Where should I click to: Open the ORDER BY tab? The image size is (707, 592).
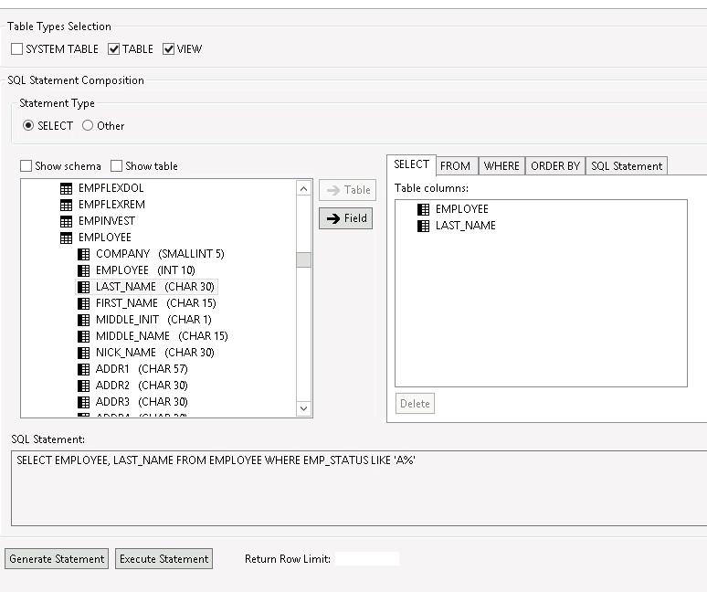point(554,166)
